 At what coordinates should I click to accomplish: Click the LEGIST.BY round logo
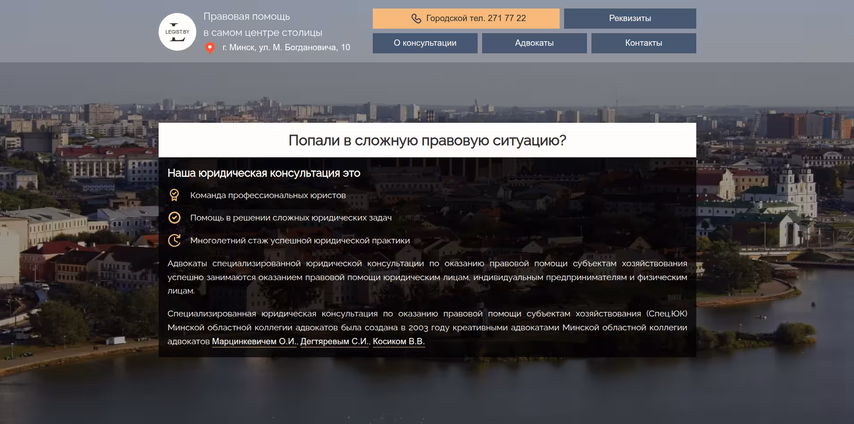[177, 32]
